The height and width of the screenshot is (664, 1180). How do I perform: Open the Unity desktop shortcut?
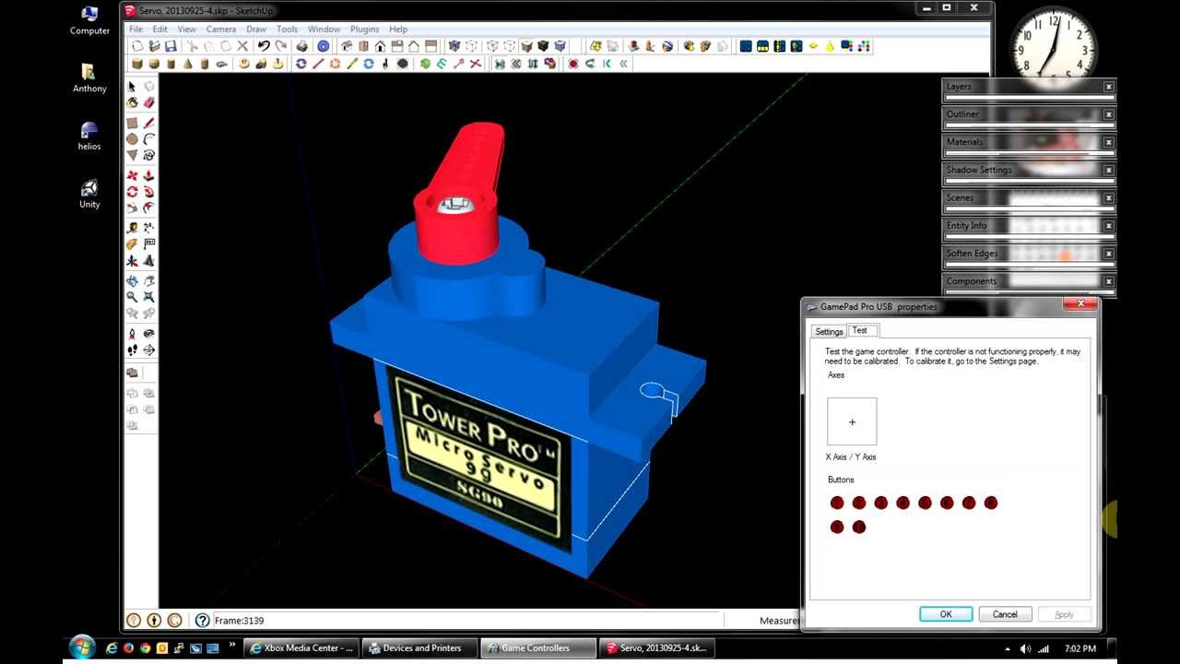pyautogui.click(x=89, y=194)
